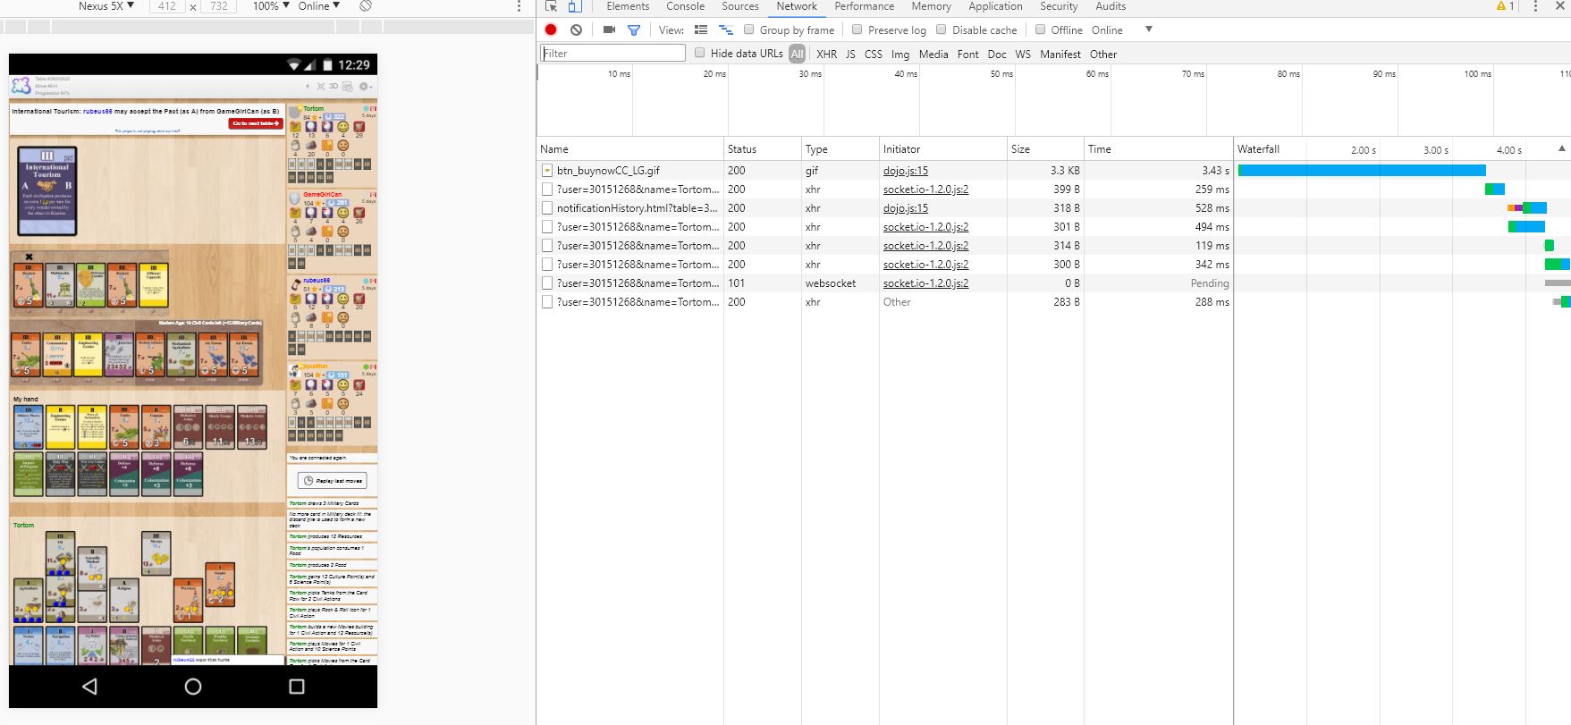Toggle the filter funnel icon
This screenshot has height=725, width=1571.
634,30
